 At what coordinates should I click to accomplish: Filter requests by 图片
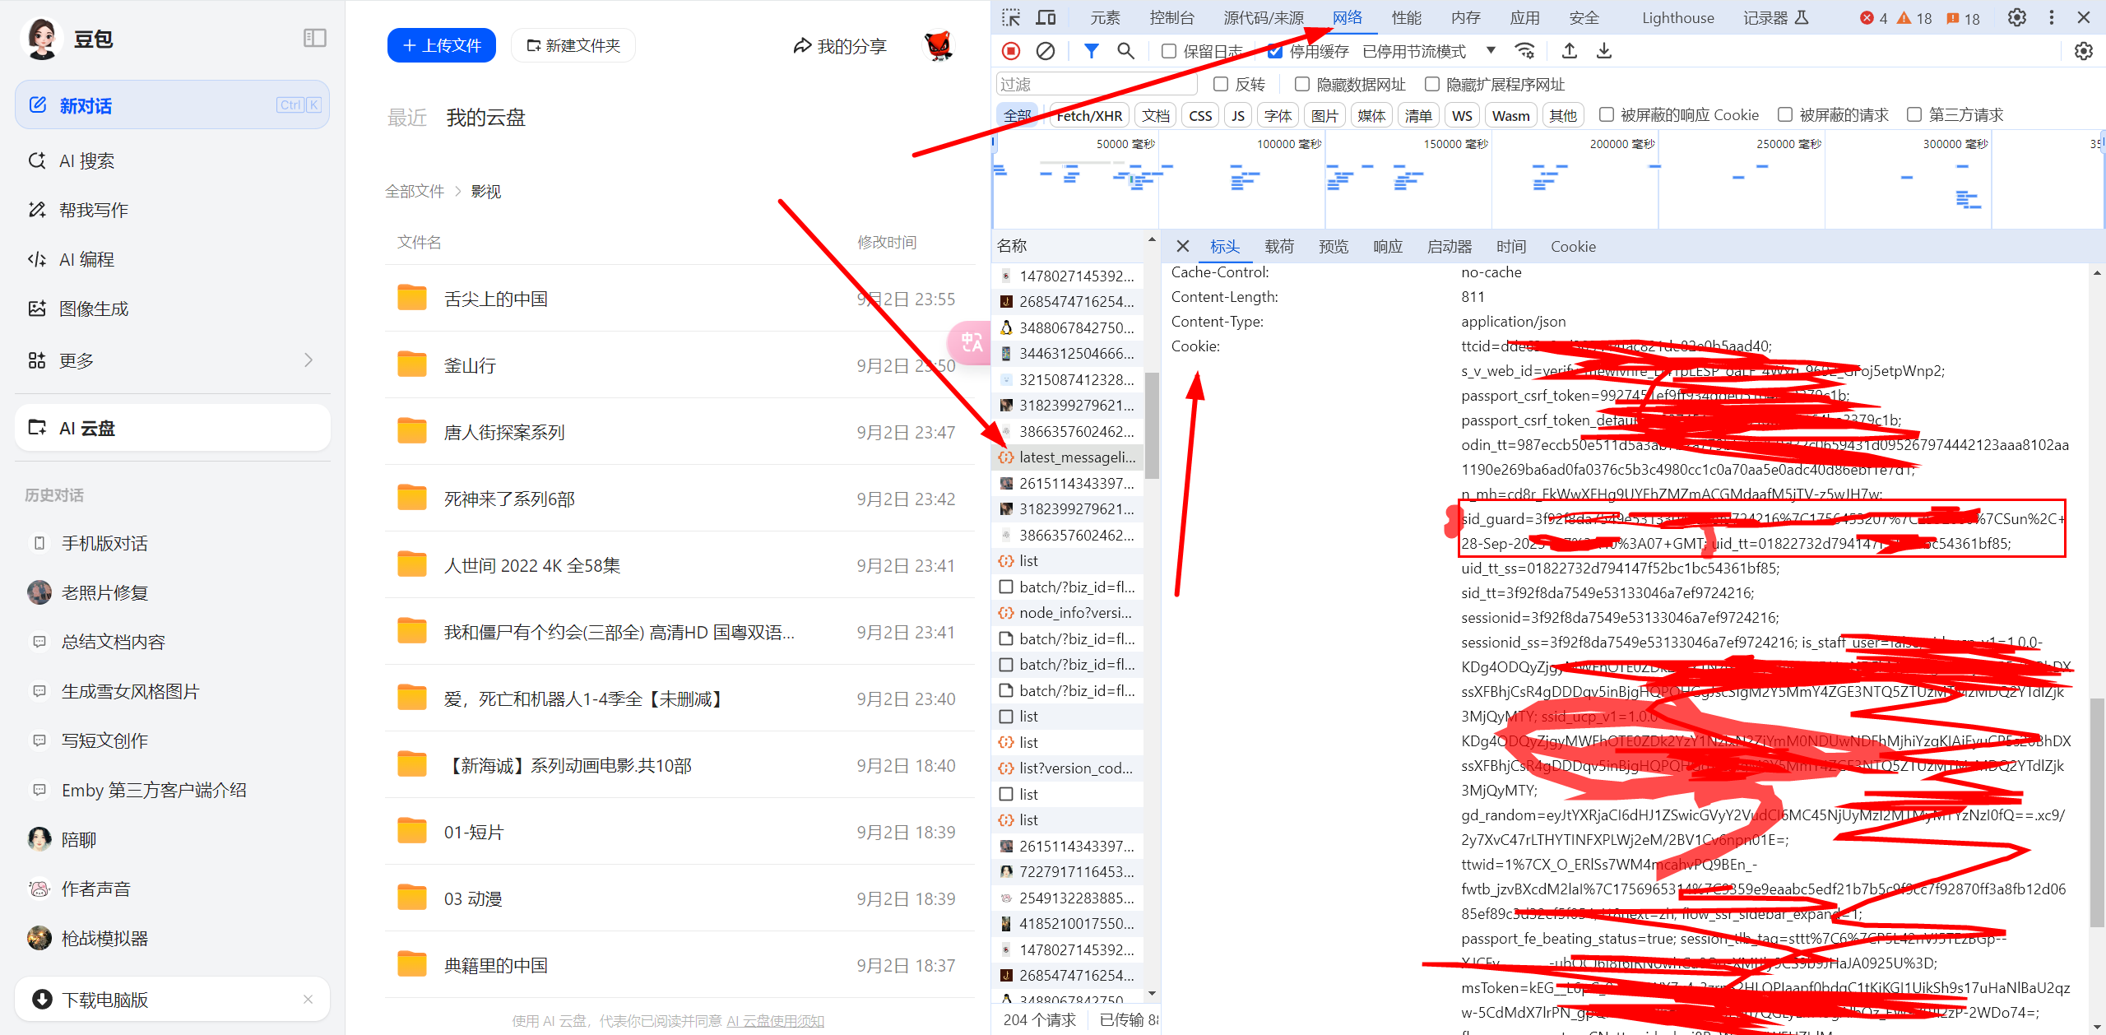click(1324, 115)
